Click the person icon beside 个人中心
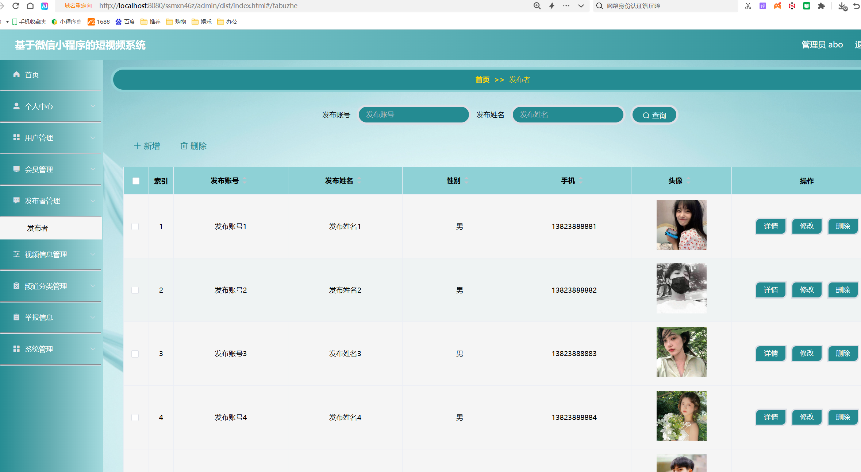The width and height of the screenshot is (861, 472). point(16,106)
